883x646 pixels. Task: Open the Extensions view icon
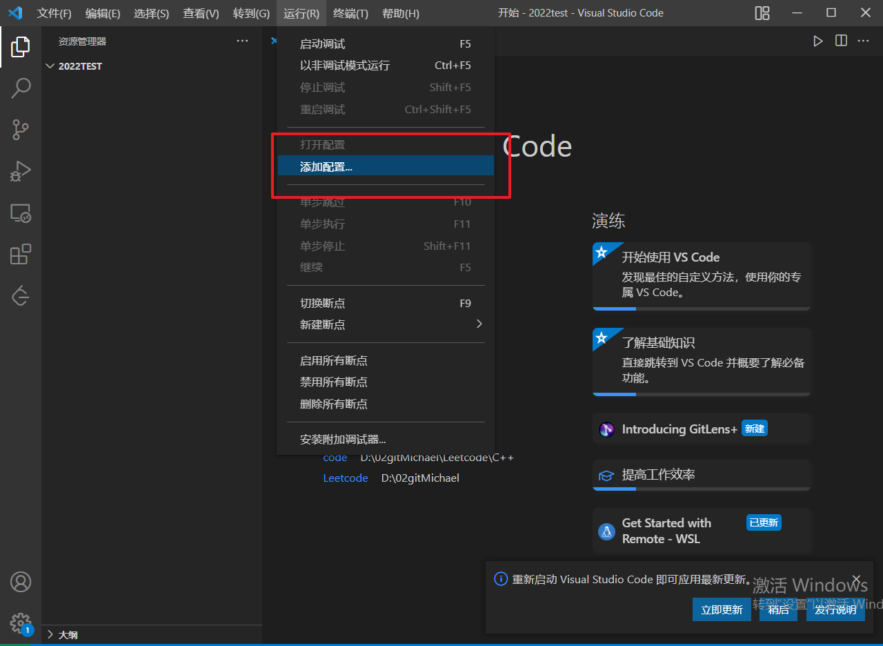coord(21,254)
